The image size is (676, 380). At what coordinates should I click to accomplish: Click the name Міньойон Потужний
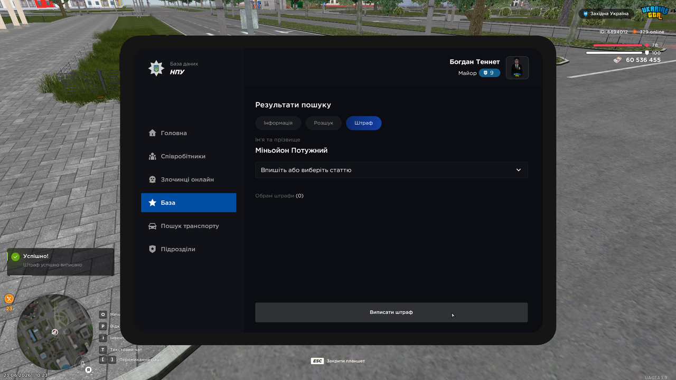point(292,150)
